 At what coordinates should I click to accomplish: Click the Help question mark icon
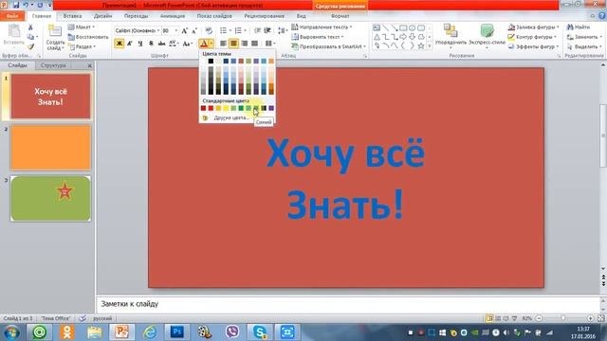pos(602,16)
